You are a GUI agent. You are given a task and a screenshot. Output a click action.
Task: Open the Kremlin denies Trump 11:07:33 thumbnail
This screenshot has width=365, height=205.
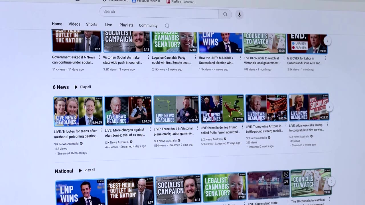click(222, 109)
